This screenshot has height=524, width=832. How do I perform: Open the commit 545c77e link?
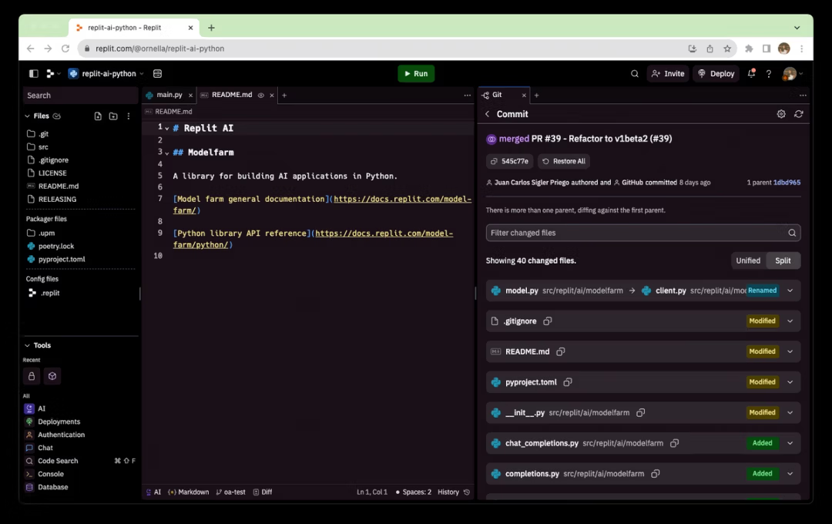click(512, 161)
